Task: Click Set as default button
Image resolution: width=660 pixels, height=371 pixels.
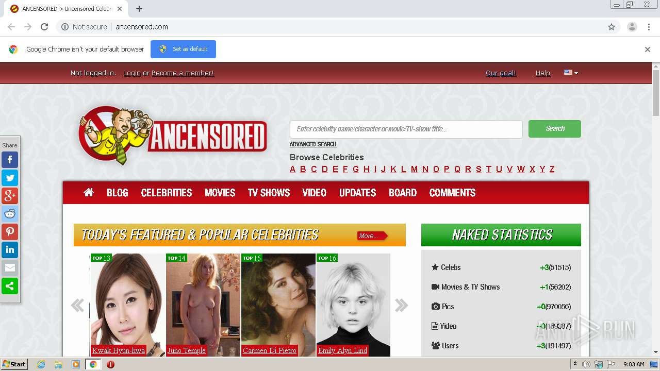Action: tap(183, 49)
